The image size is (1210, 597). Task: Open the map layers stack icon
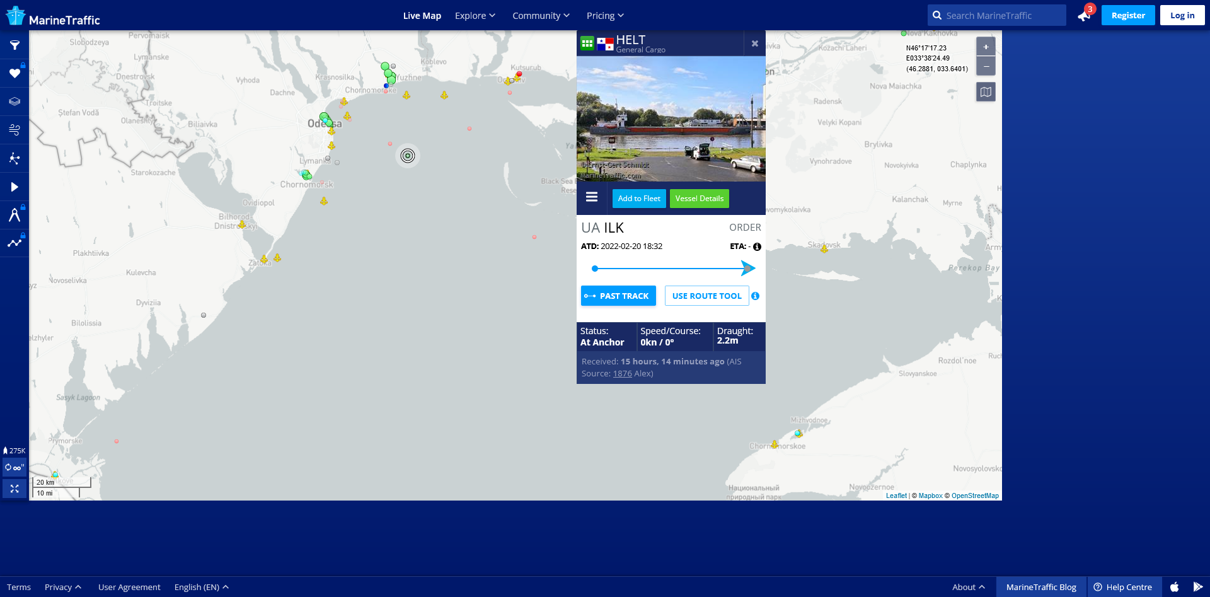[x=14, y=101]
